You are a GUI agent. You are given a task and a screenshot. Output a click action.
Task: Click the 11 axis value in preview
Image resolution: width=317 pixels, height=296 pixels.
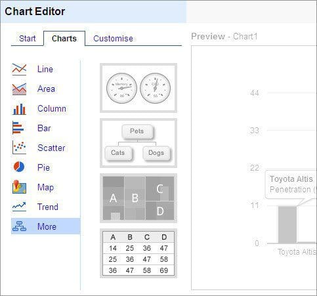point(255,205)
